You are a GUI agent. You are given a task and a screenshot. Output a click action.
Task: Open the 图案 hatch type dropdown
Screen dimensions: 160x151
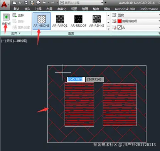159,15
